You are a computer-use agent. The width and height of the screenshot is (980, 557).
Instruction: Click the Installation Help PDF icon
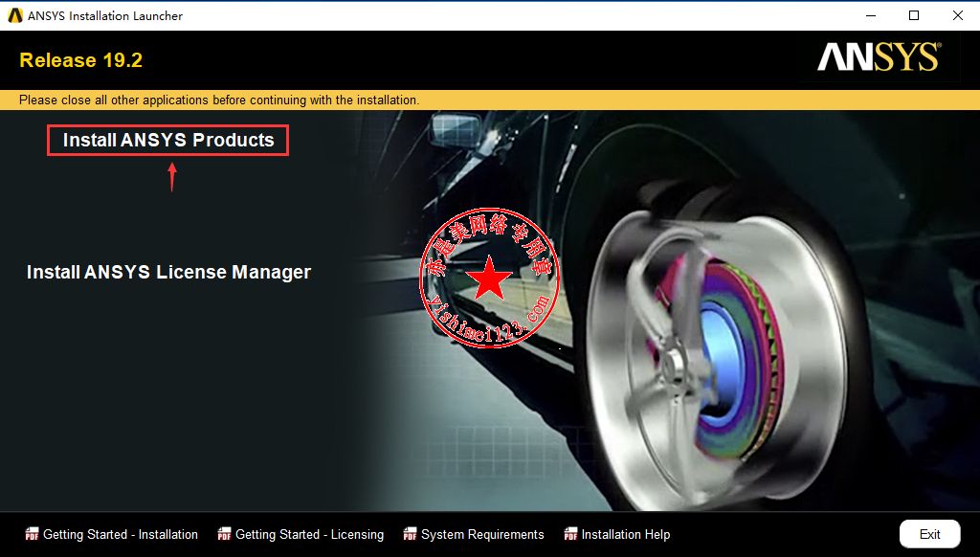(x=570, y=534)
